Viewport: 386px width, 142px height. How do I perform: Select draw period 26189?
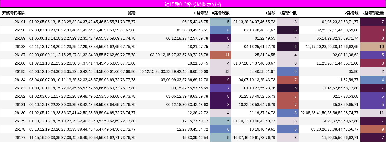coord(20,38)
